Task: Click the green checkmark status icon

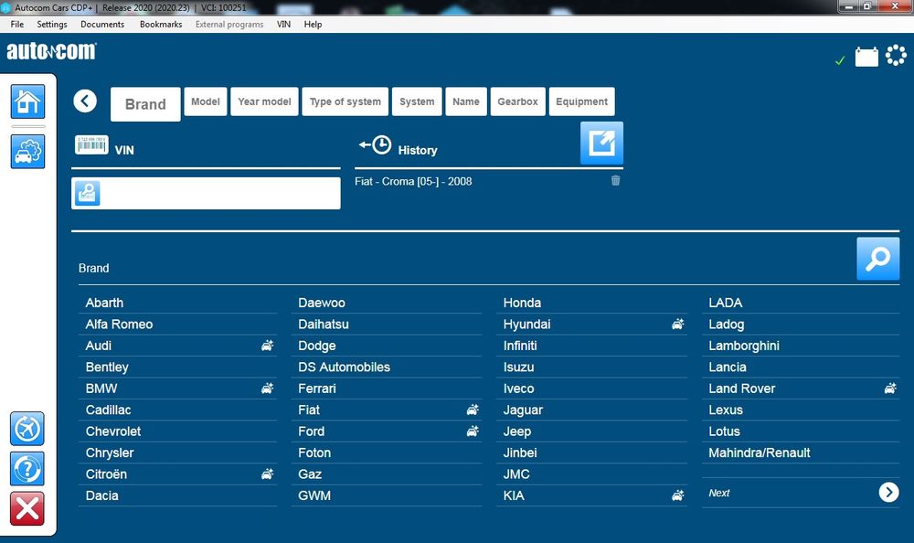Action: [840, 60]
